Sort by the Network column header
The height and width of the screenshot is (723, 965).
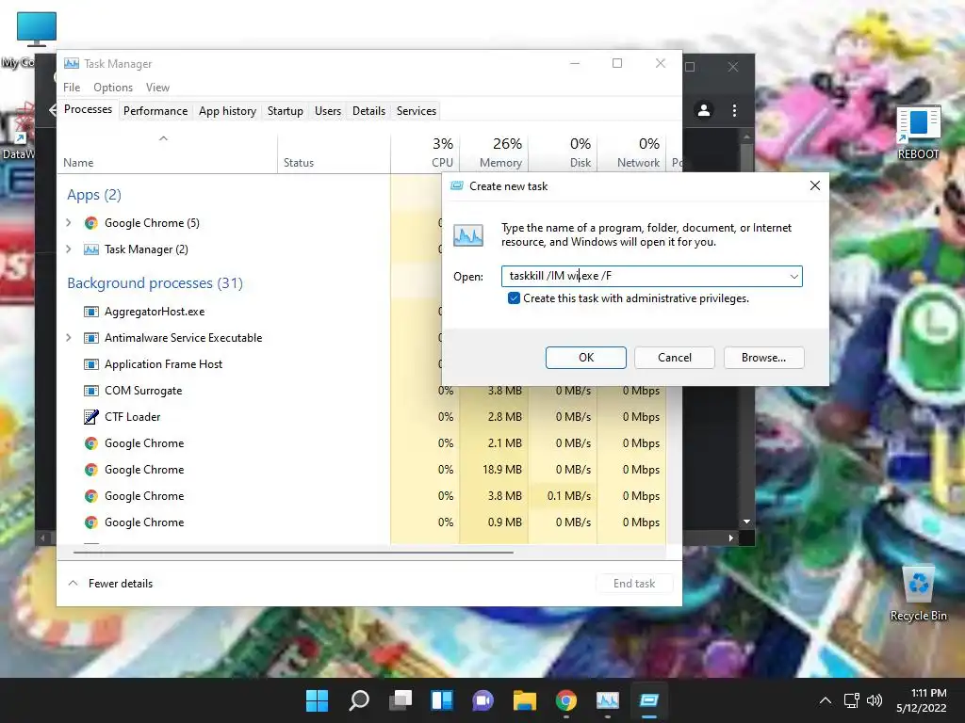[x=631, y=152]
